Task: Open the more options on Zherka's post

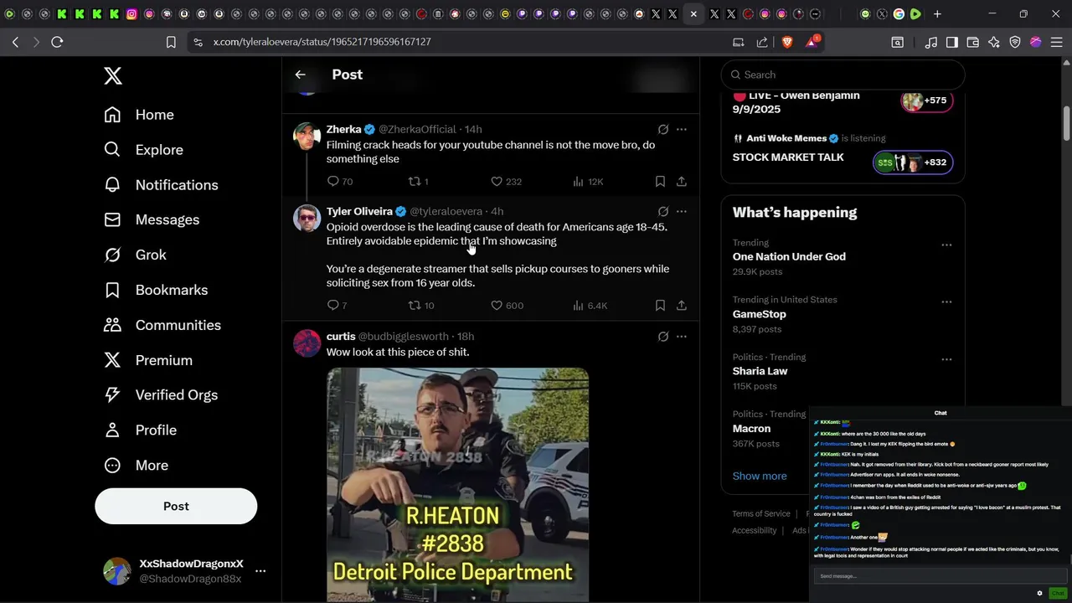Action: [682, 129]
